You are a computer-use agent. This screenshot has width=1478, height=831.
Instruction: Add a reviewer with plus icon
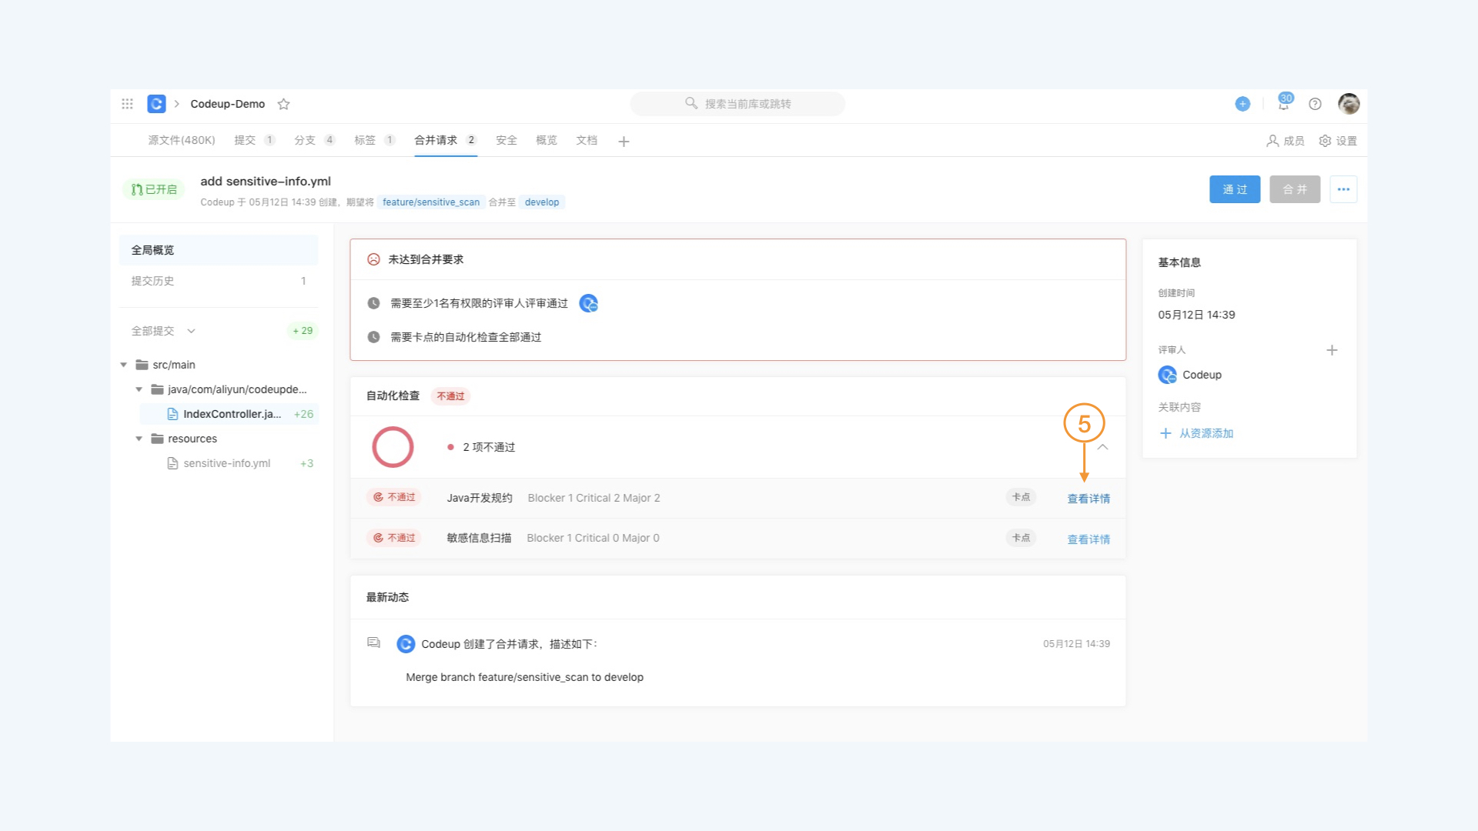coord(1332,350)
